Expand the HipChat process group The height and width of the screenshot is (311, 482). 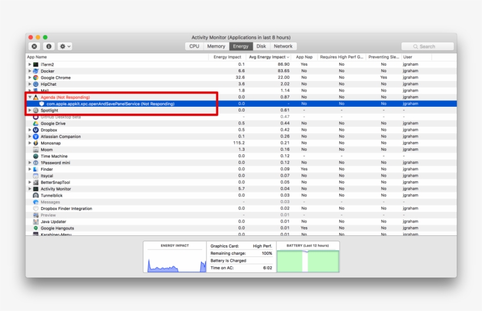pyautogui.click(x=30, y=84)
